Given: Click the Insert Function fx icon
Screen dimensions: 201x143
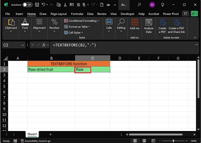Looking at the screenshot, I should point(44,45).
